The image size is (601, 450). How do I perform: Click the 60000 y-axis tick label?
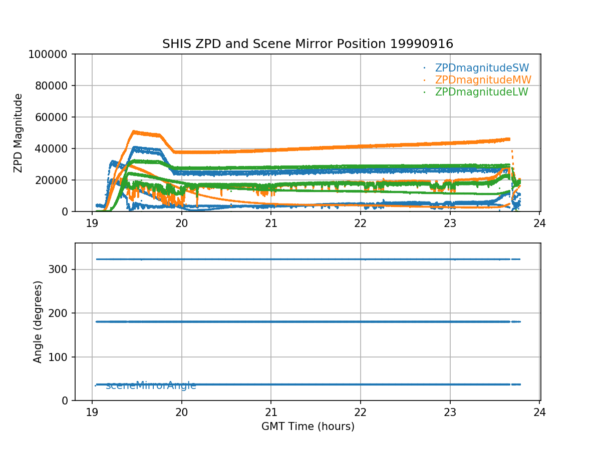click(52, 117)
